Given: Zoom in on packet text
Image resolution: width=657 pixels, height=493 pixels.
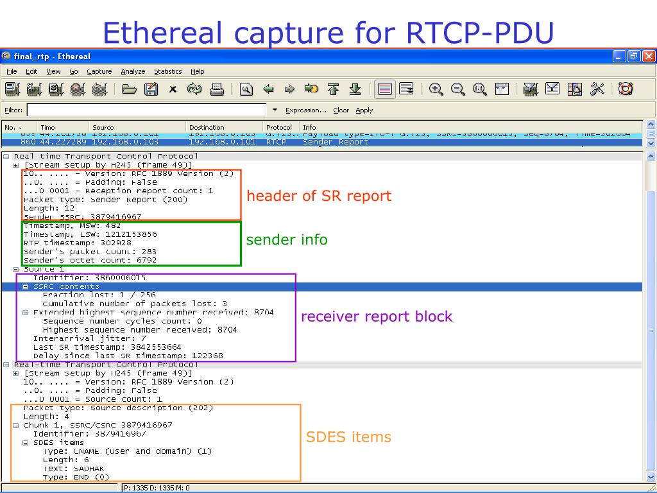Looking at the screenshot, I should click(x=436, y=89).
